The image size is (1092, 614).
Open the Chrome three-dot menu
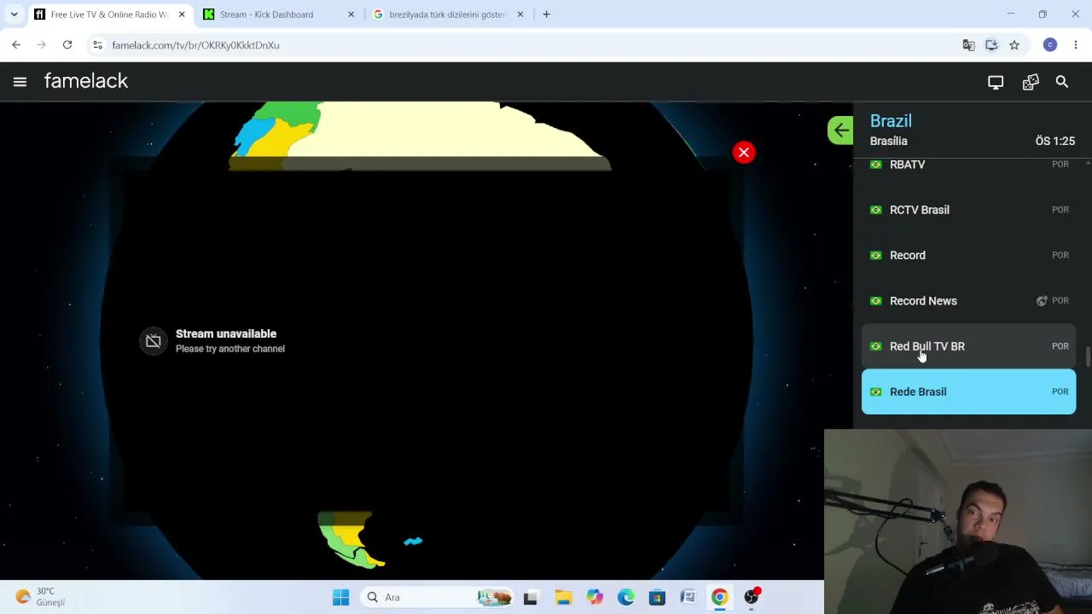[x=1076, y=45]
